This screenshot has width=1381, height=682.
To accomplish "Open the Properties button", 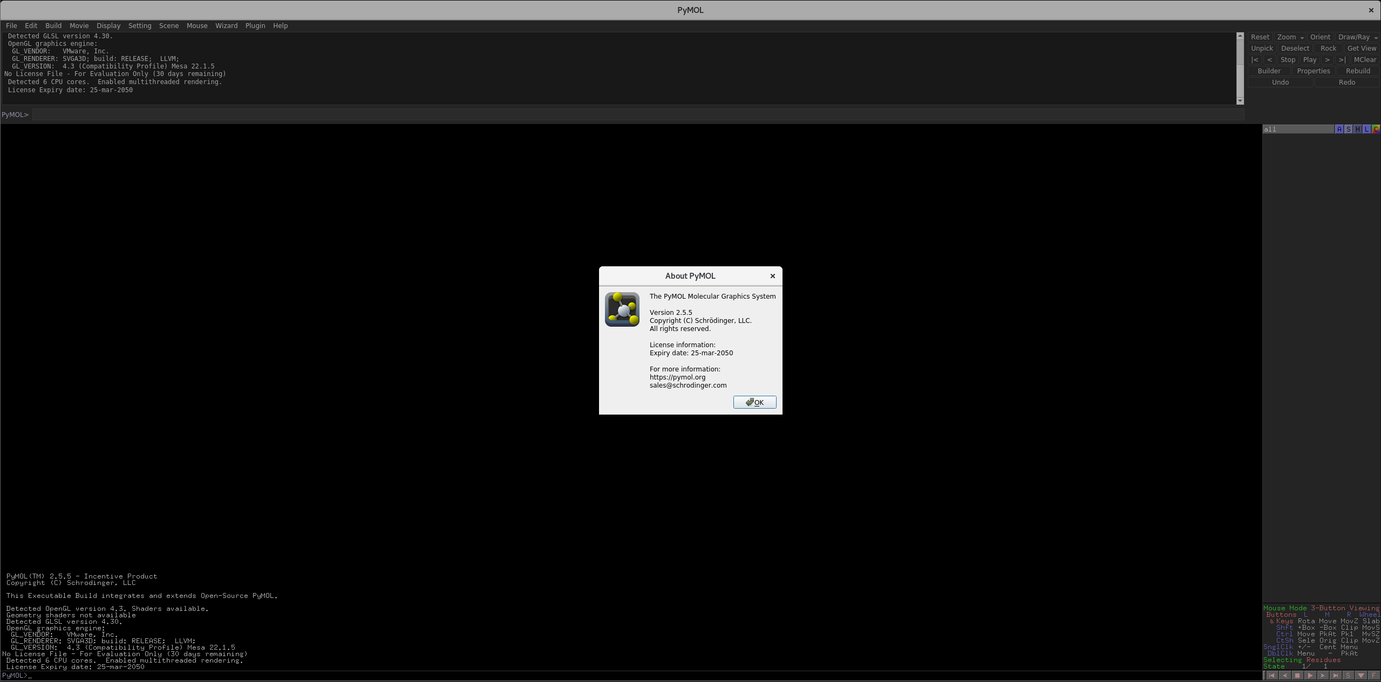I will pos(1313,71).
